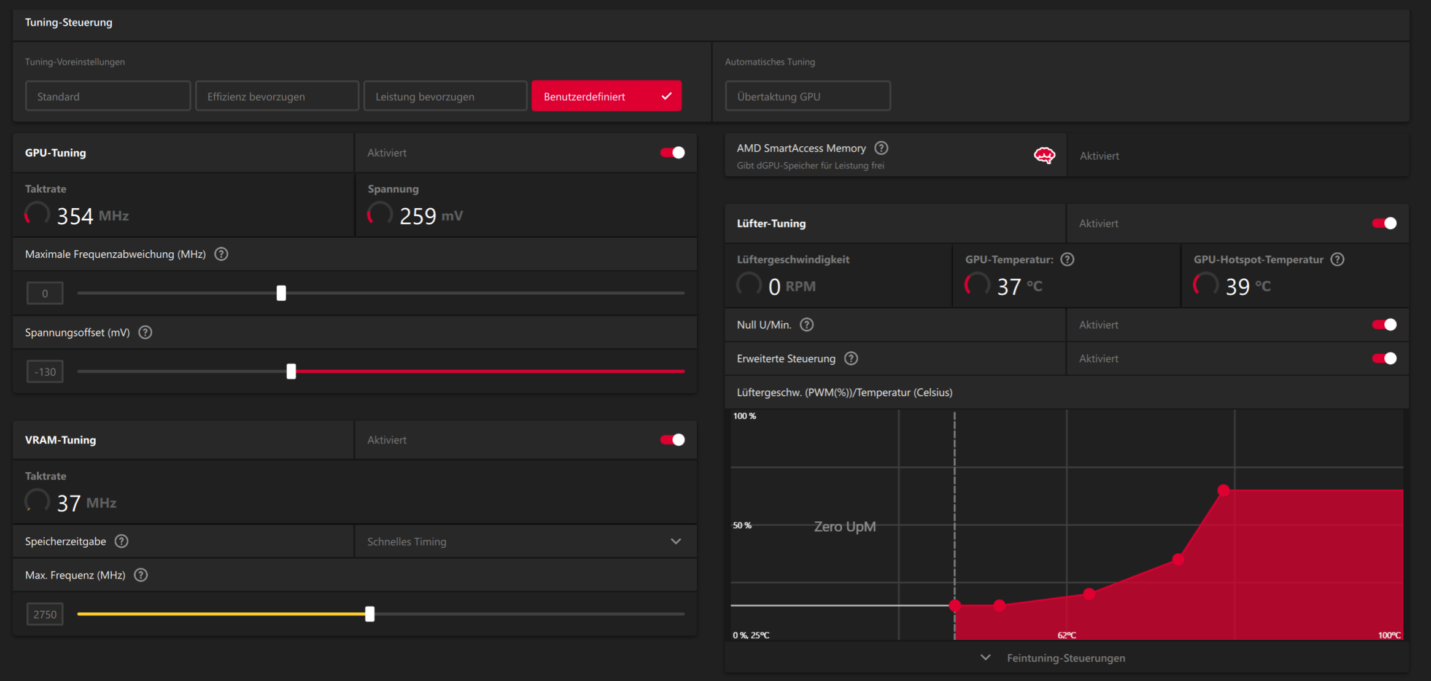Click AMD SmartAccess Memory help icon
This screenshot has width=1431, height=681.
[x=881, y=148]
